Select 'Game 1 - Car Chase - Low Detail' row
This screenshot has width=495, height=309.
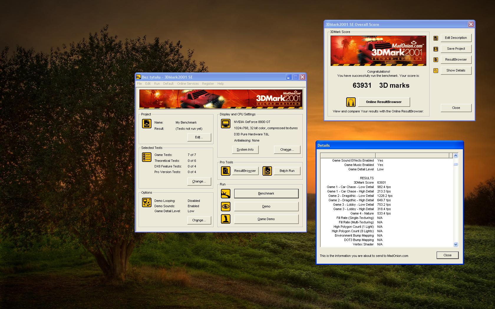click(387, 187)
